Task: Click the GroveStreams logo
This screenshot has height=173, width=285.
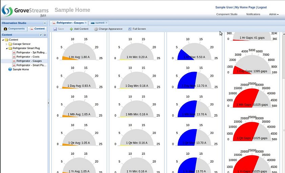Action: 25,10
